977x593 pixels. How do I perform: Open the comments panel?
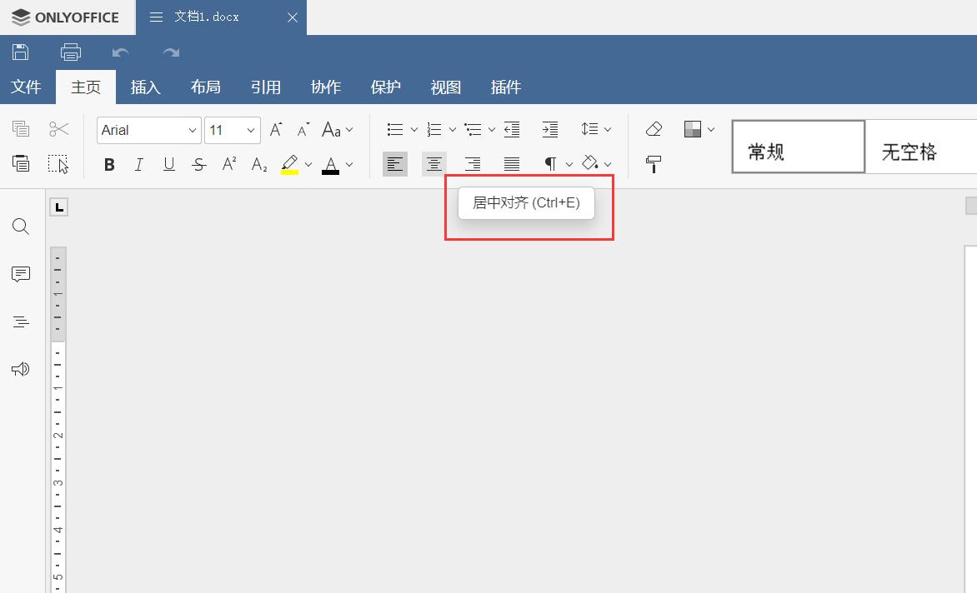pyautogui.click(x=20, y=273)
